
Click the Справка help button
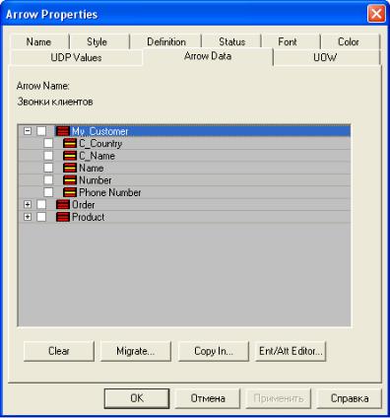pyautogui.click(x=350, y=398)
